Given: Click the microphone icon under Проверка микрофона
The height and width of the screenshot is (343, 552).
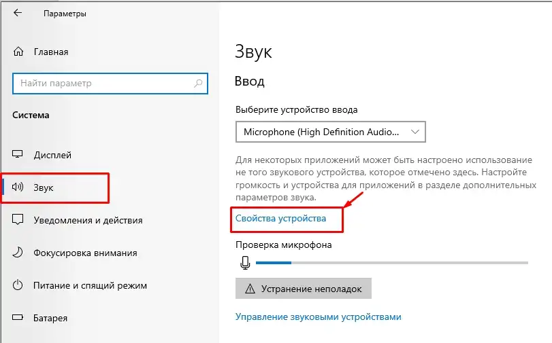Looking at the screenshot, I should point(245,263).
